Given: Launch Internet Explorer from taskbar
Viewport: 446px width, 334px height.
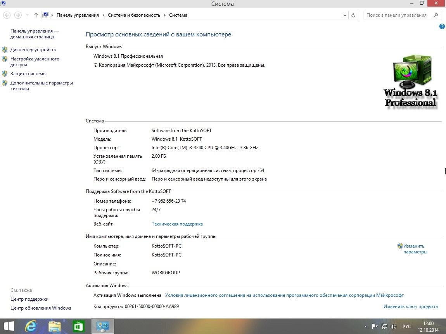Looking at the screenshot, I should point(30,326).
